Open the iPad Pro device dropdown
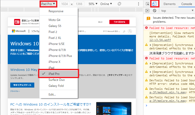The width and height of the screenshot is (195, 115). point(48,4)
